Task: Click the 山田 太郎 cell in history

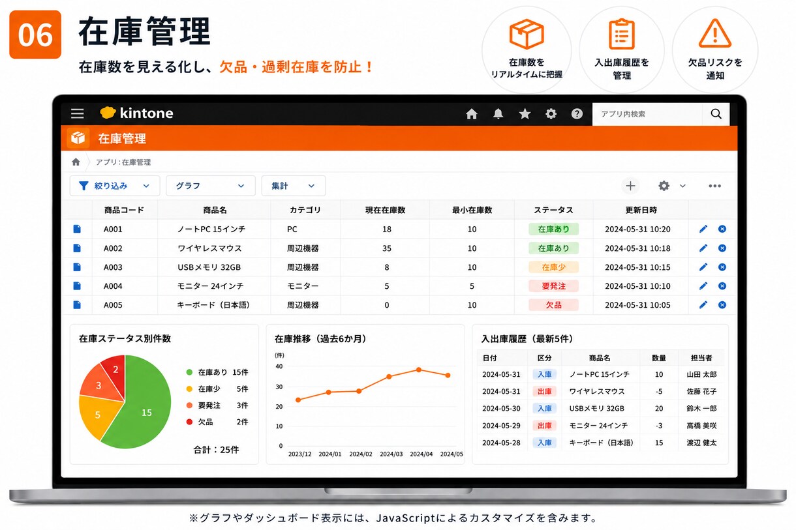Action: tap(701, 374)
